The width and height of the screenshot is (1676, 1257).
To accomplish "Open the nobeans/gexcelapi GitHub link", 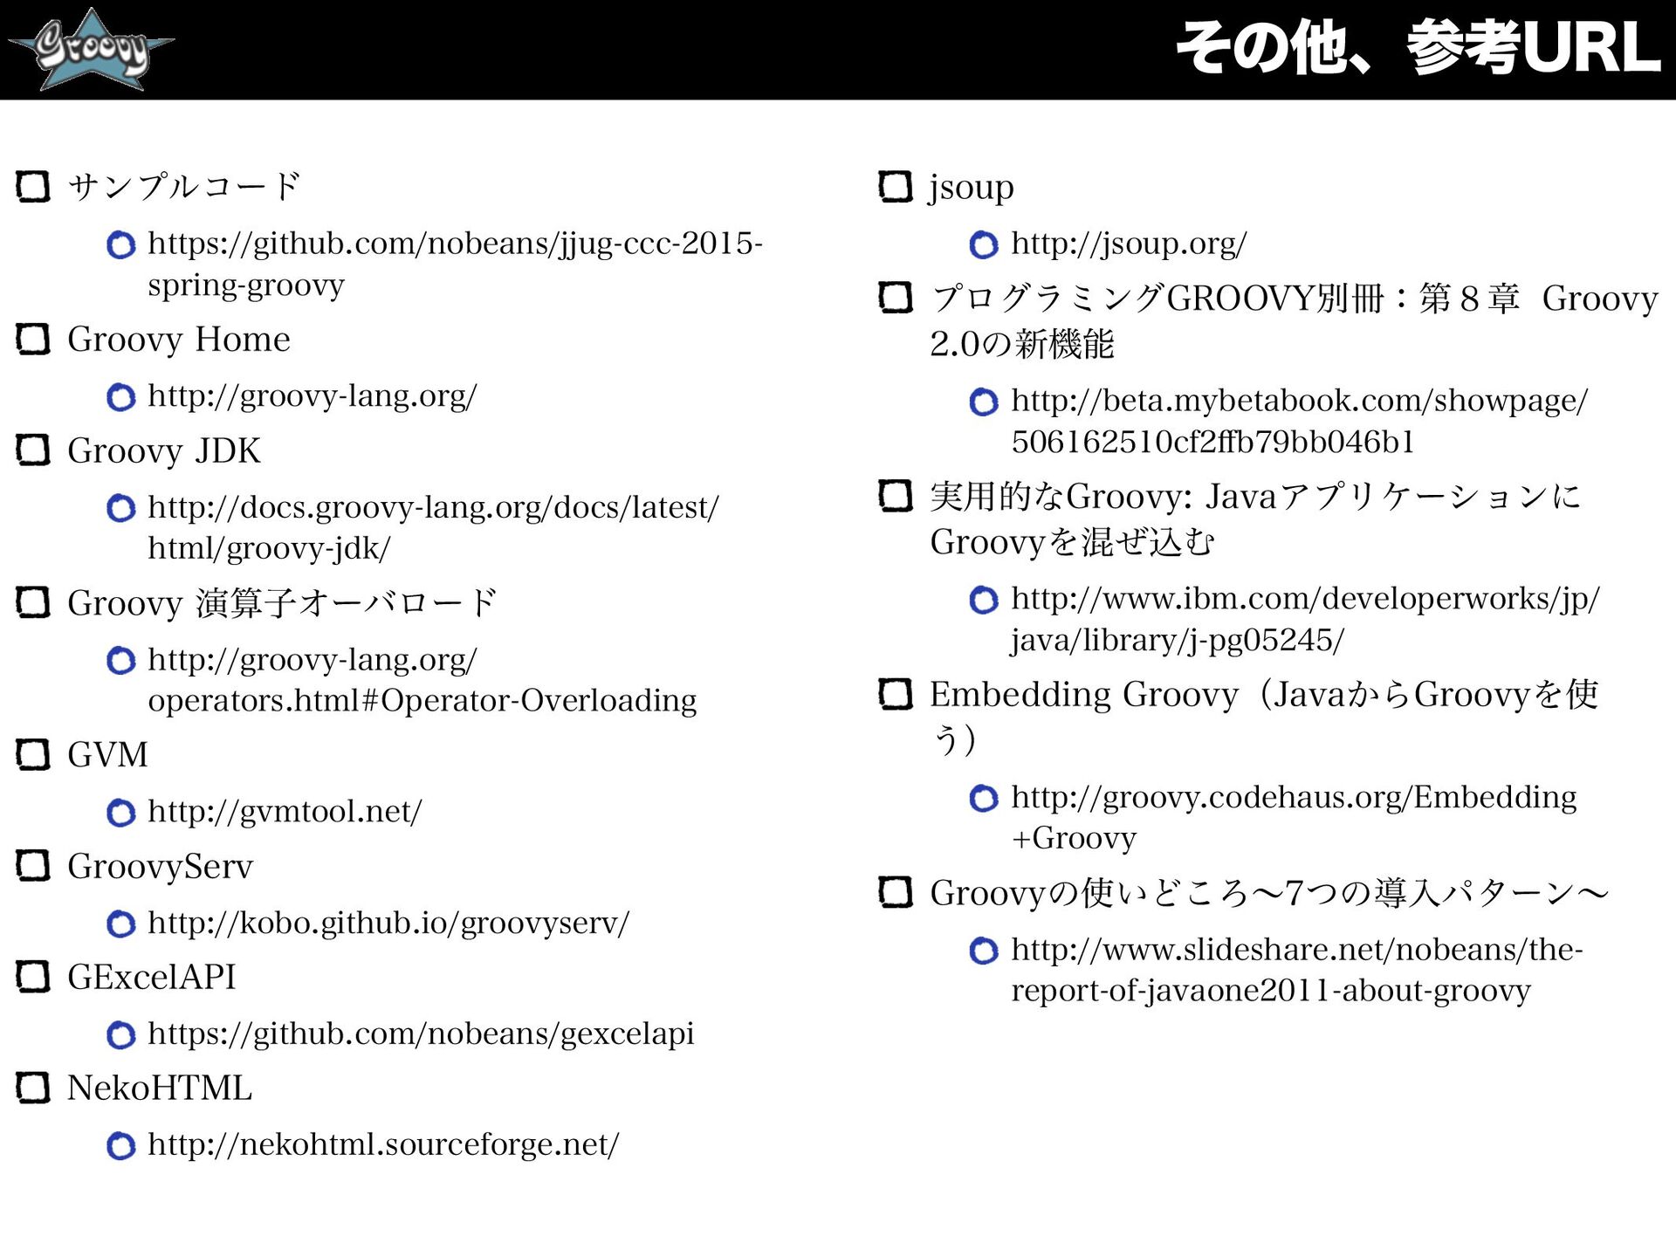I will pyautogui.click(x=421, y=1034).
